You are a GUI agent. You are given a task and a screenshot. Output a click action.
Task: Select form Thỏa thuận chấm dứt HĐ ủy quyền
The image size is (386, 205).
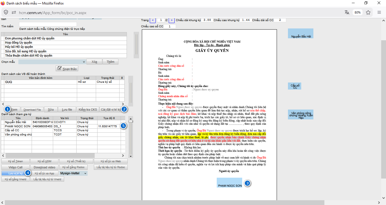point(66,55)
